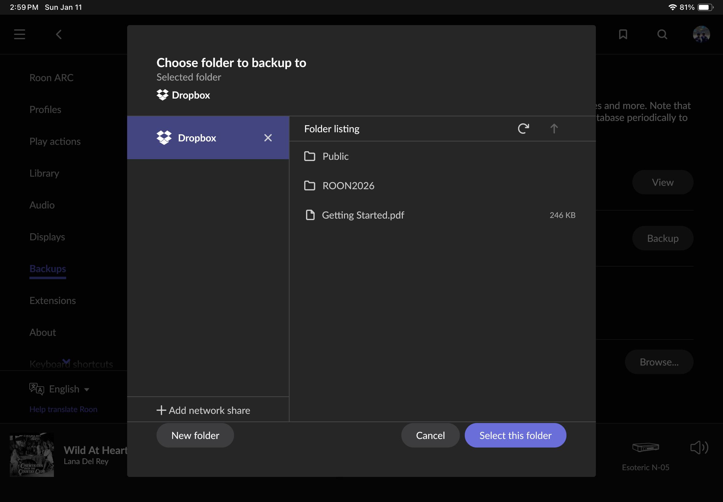This screenshot has height=502, width=723.
Task: Click Select this folder button
Action: tap(515, 435)
